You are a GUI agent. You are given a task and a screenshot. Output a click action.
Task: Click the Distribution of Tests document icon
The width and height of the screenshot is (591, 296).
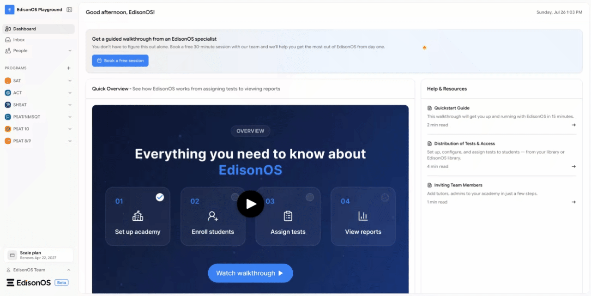point(429,144)
